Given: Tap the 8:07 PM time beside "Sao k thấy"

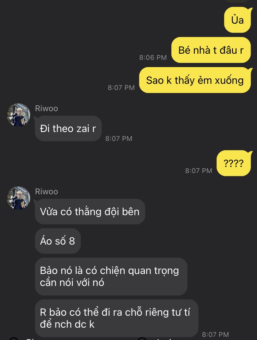Looking at the screenshot, I should pyautogui.click(x=121, y=88).
